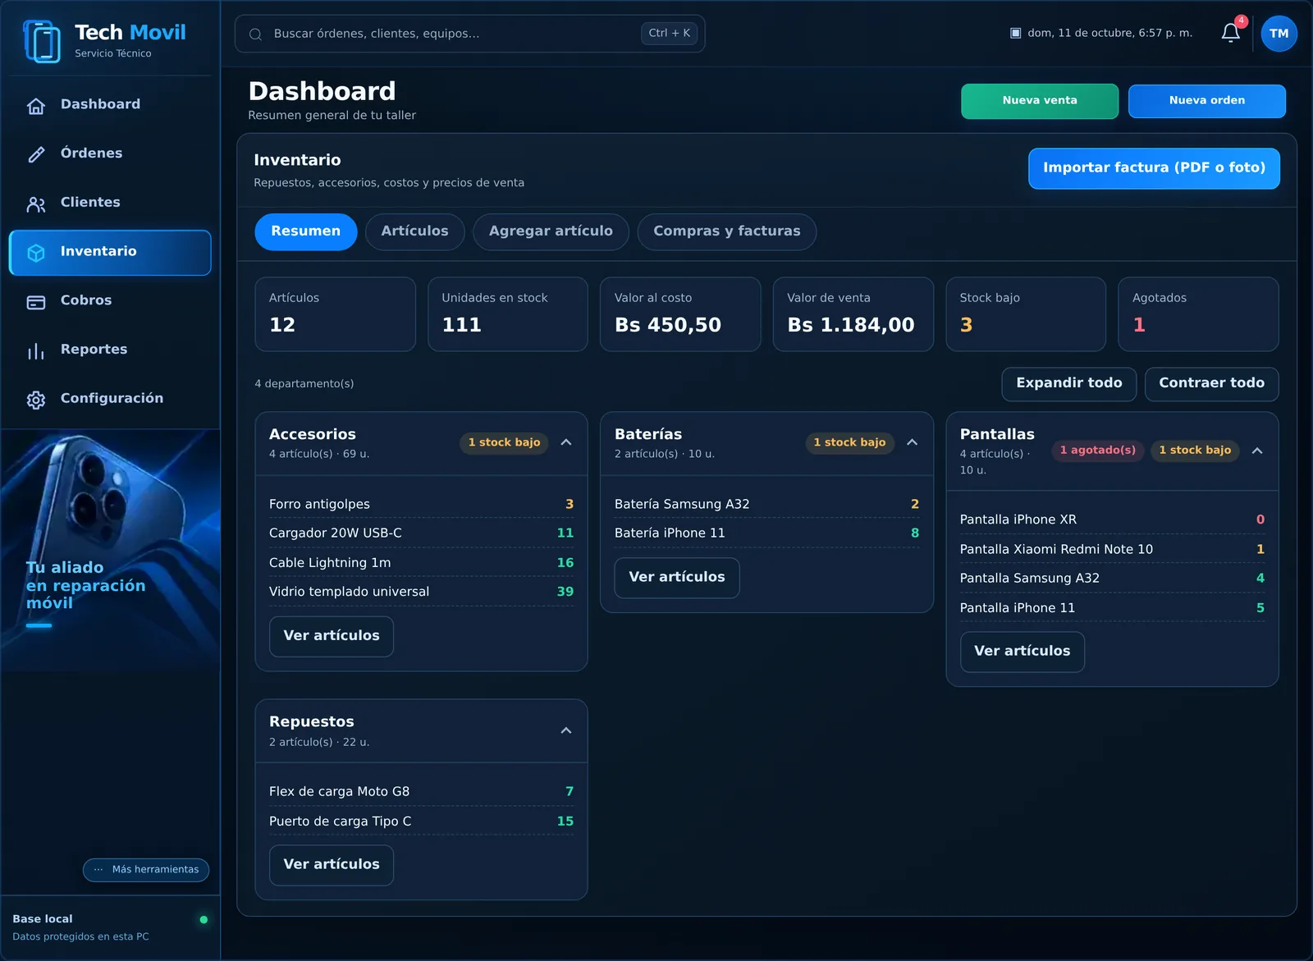This screenshot has width=1313, height=961.
Task: Collapse the Pantallas department chevron
Action: (x=1257, y=451)
